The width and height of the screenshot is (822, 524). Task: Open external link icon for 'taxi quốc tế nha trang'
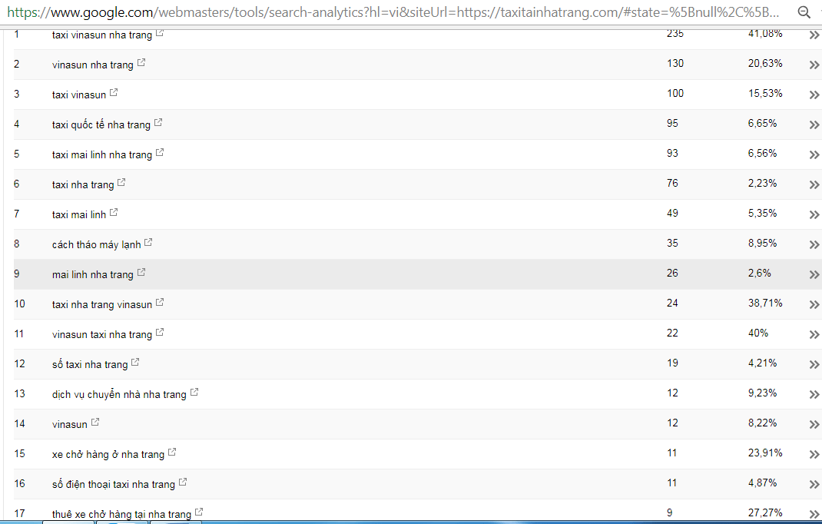tap(158, 122)
